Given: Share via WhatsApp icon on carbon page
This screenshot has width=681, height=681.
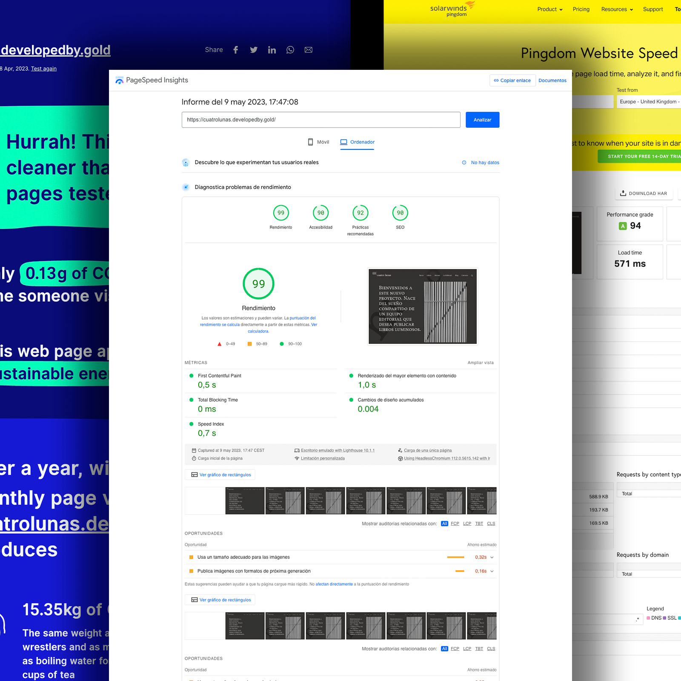Looking at the screenshot, I should pyautogui.click(x=290, y=50).
